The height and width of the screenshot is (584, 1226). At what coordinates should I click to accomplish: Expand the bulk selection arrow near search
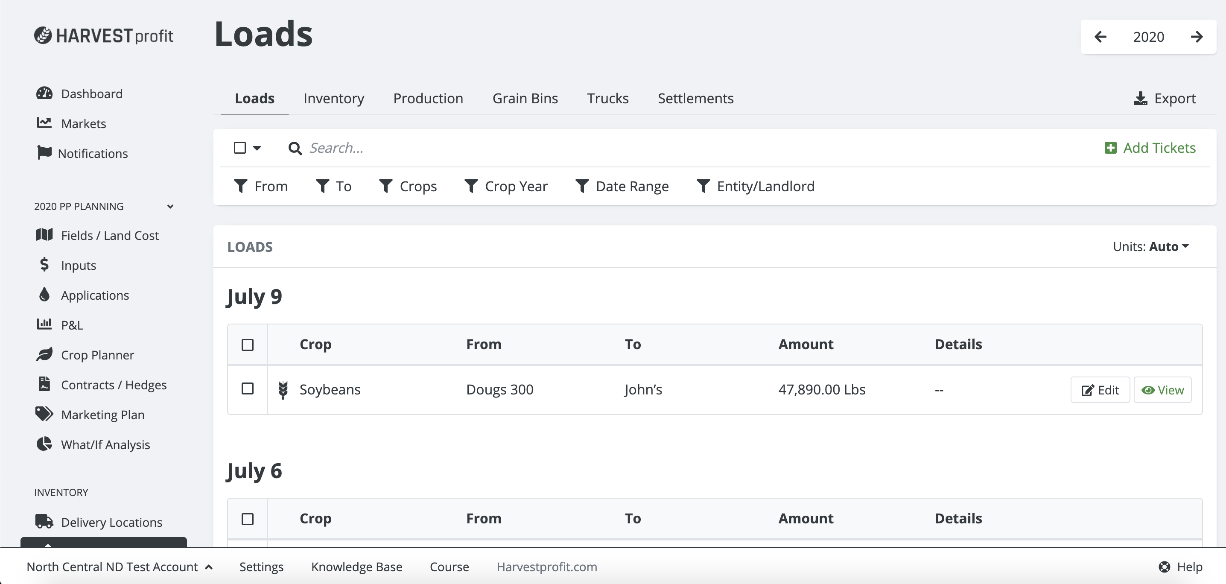tap(257, 148)
